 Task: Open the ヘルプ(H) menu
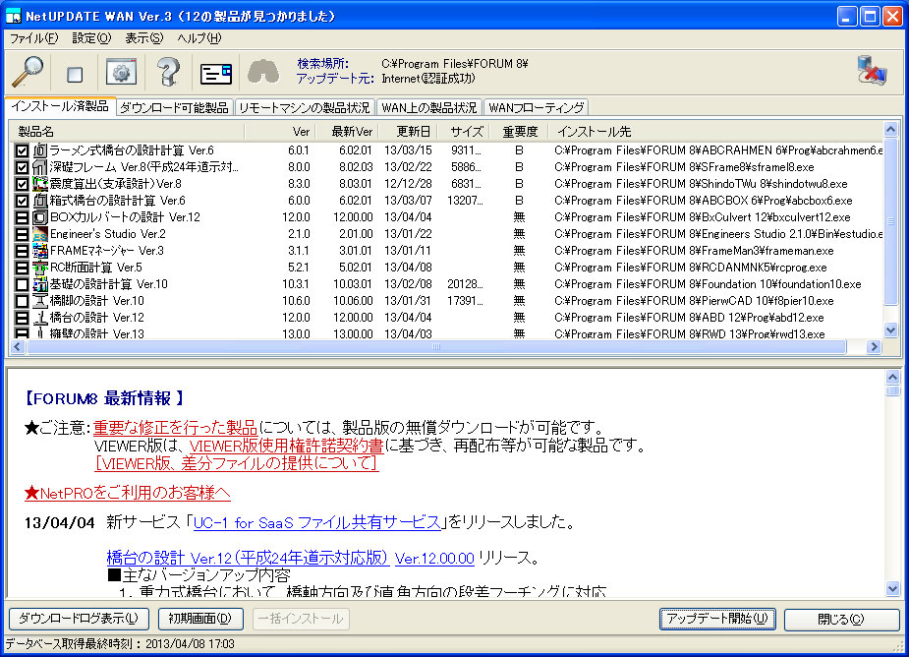click(x=199, y=38)
